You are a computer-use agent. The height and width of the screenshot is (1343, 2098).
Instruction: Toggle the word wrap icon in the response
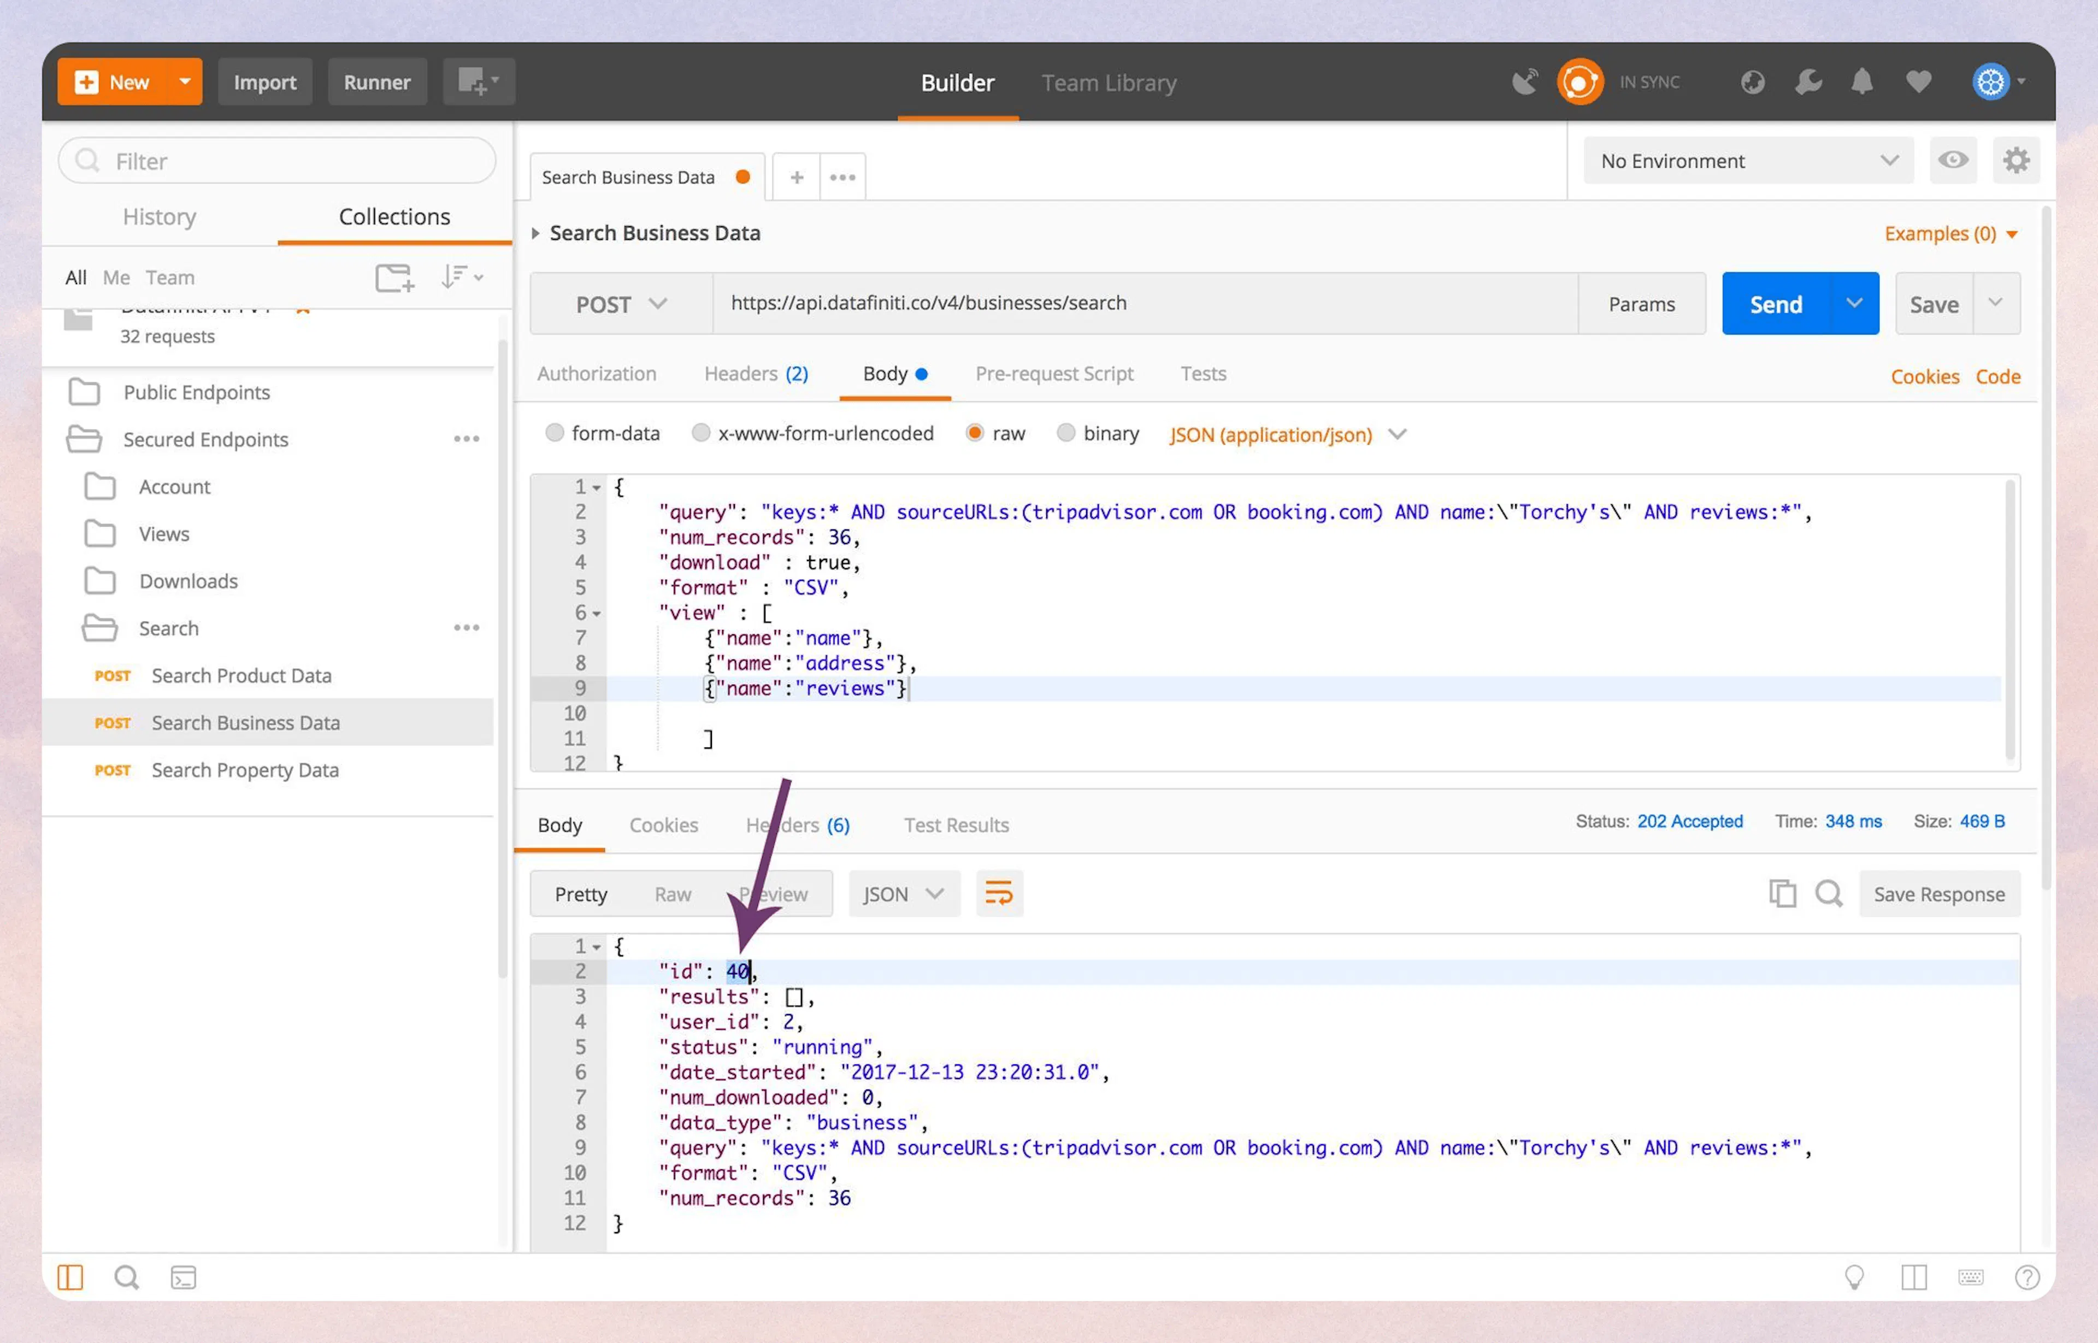[998, 893]
